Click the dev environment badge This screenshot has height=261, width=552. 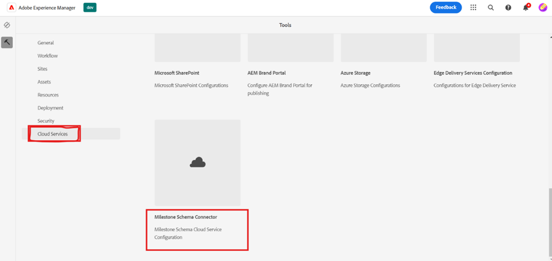[x=90, y=7]
